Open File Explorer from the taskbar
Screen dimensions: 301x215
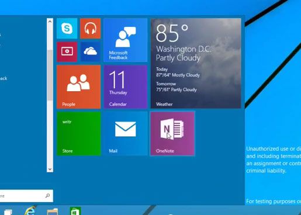coord(53,211)
